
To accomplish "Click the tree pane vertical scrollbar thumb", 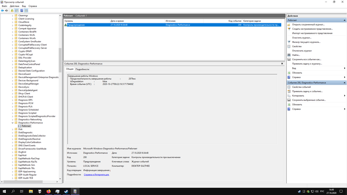I will tap(60, 60).
